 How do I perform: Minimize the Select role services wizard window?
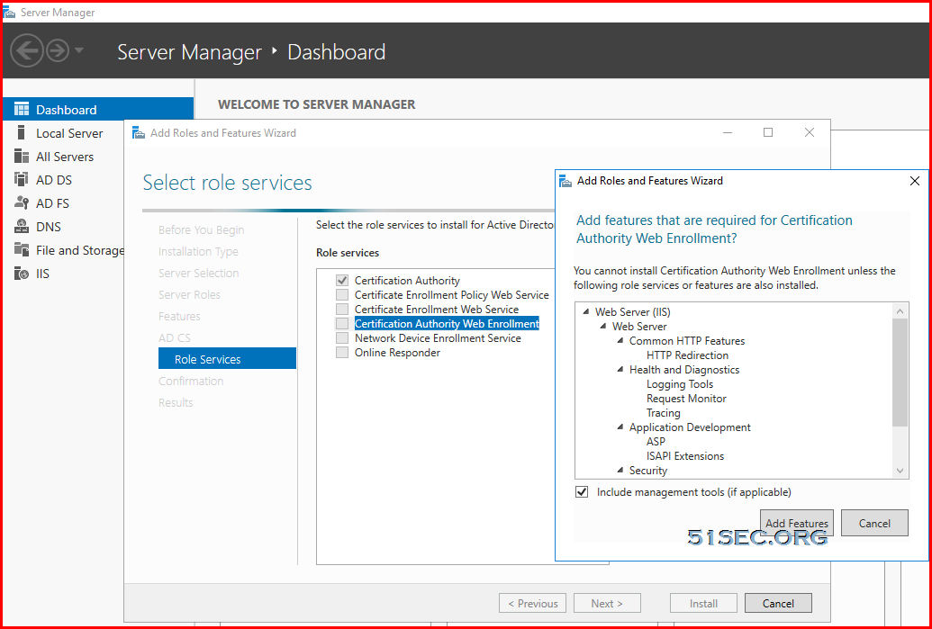pos(728,132)
